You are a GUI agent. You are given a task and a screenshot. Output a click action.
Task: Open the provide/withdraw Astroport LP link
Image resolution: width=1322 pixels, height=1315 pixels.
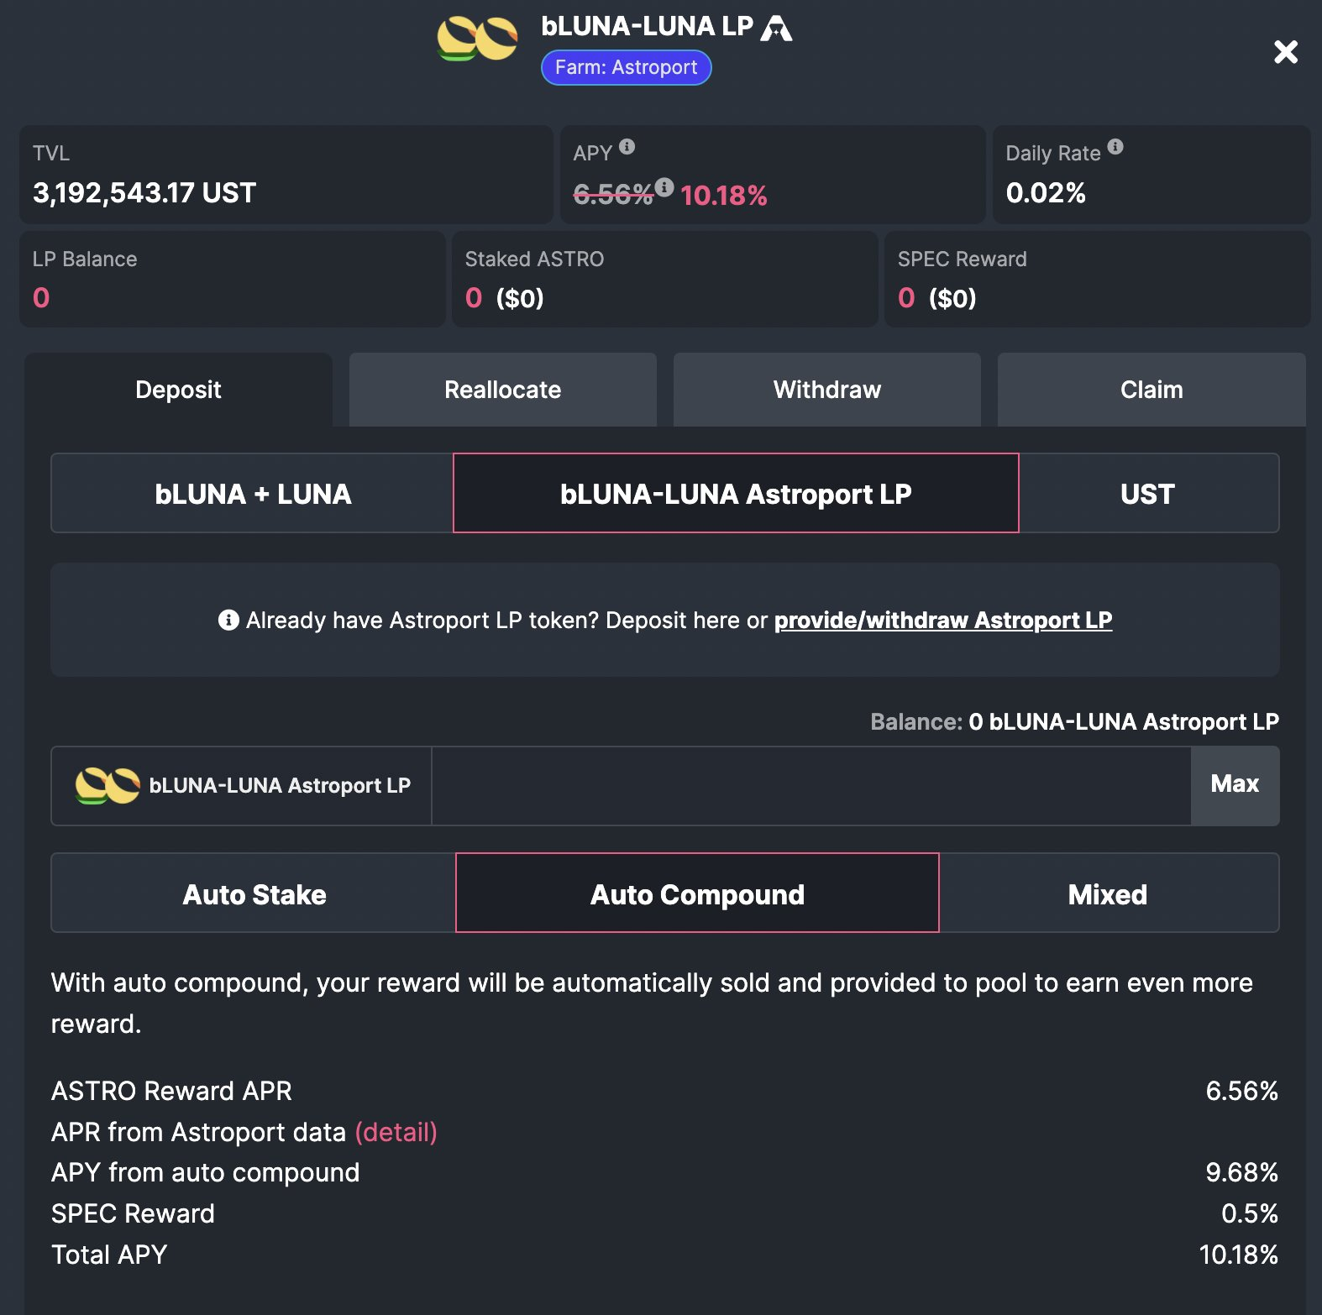942,620
